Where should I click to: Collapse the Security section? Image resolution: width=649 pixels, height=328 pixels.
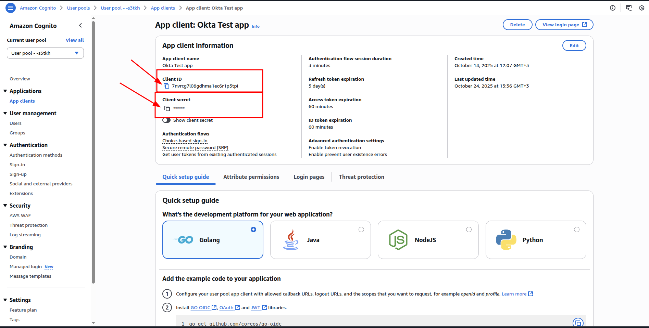5,206
